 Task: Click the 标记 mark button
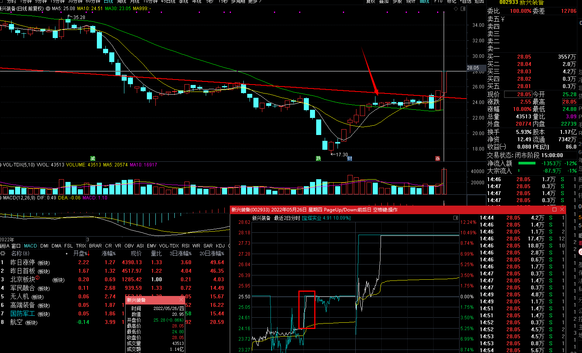(452, 2)
